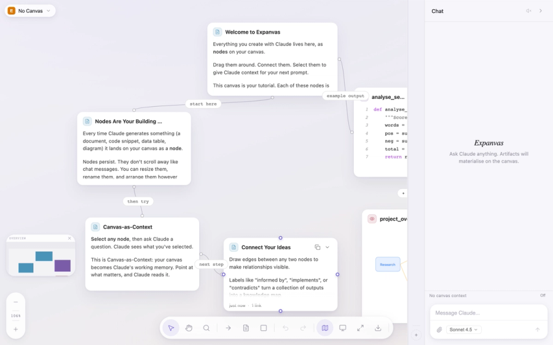The height and width of the screenshot is (345, 553).
Task: Expand the chevron on Connect Your Ideas
Action: (x=327, y=247)
